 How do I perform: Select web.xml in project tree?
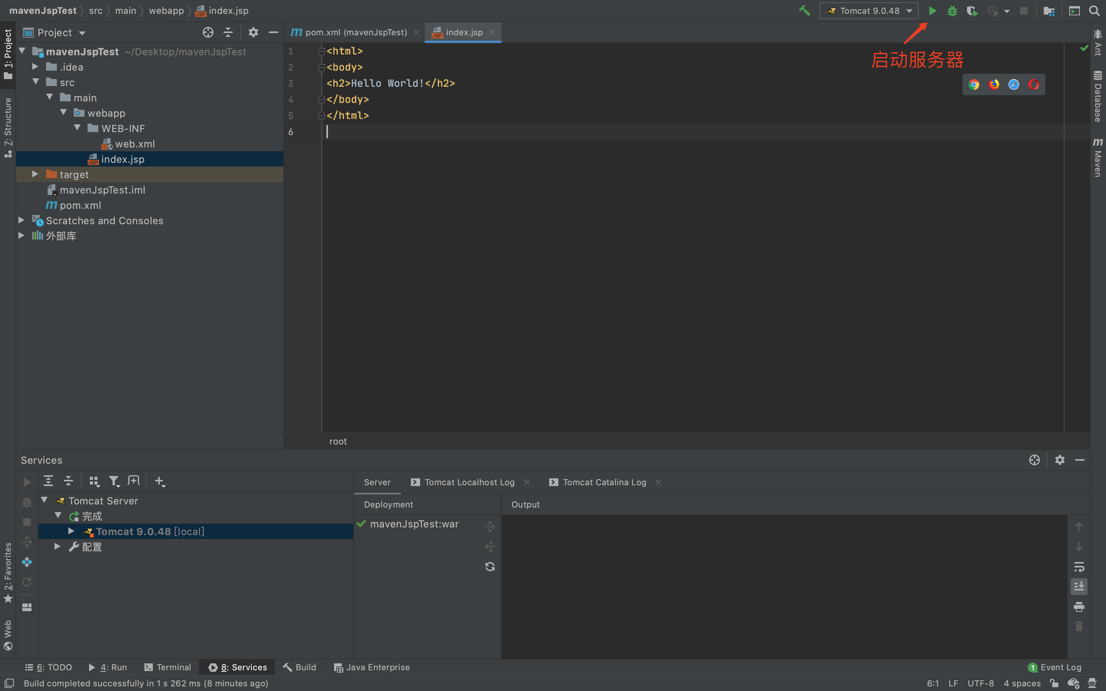(x=135, y=144)
